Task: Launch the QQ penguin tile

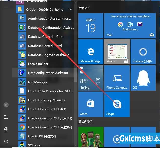Action: click(x=143, y=78)
